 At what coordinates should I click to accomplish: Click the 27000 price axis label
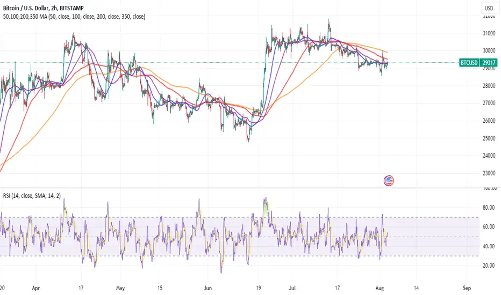click(489, 103)
